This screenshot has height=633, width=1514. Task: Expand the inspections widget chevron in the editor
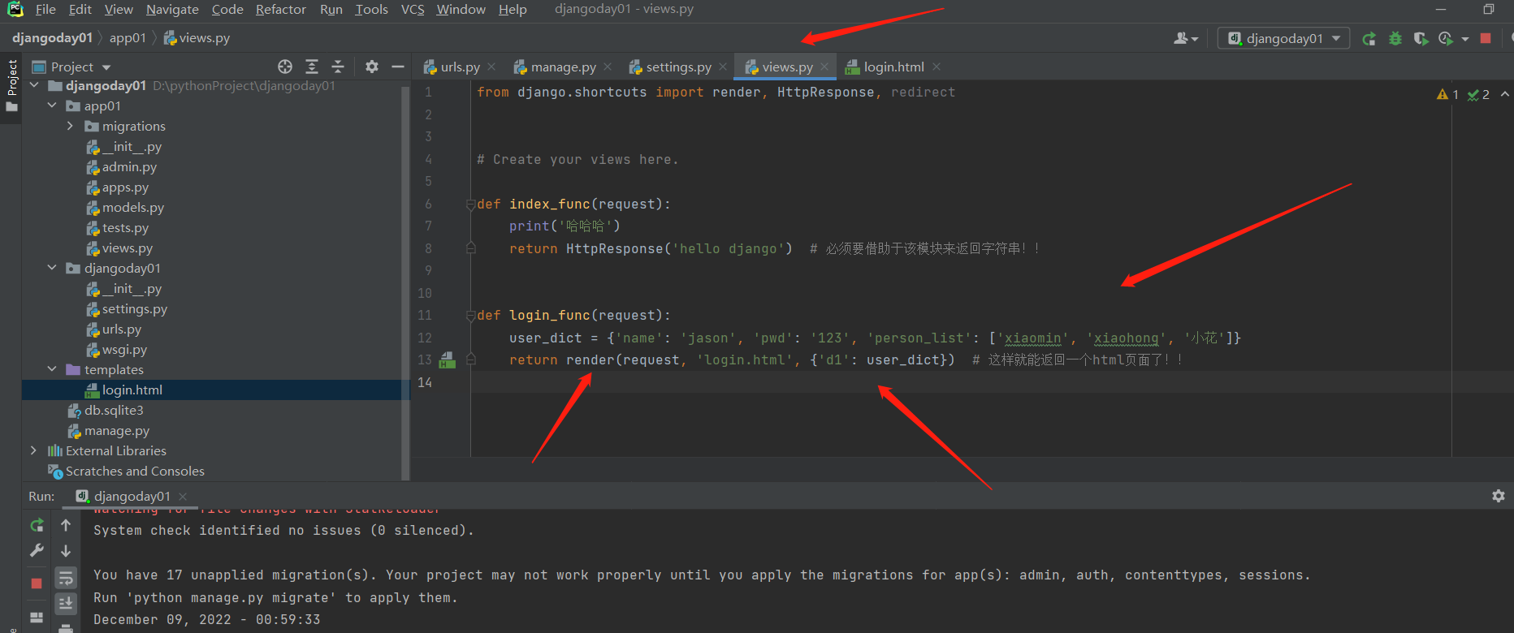(1505, 94)
